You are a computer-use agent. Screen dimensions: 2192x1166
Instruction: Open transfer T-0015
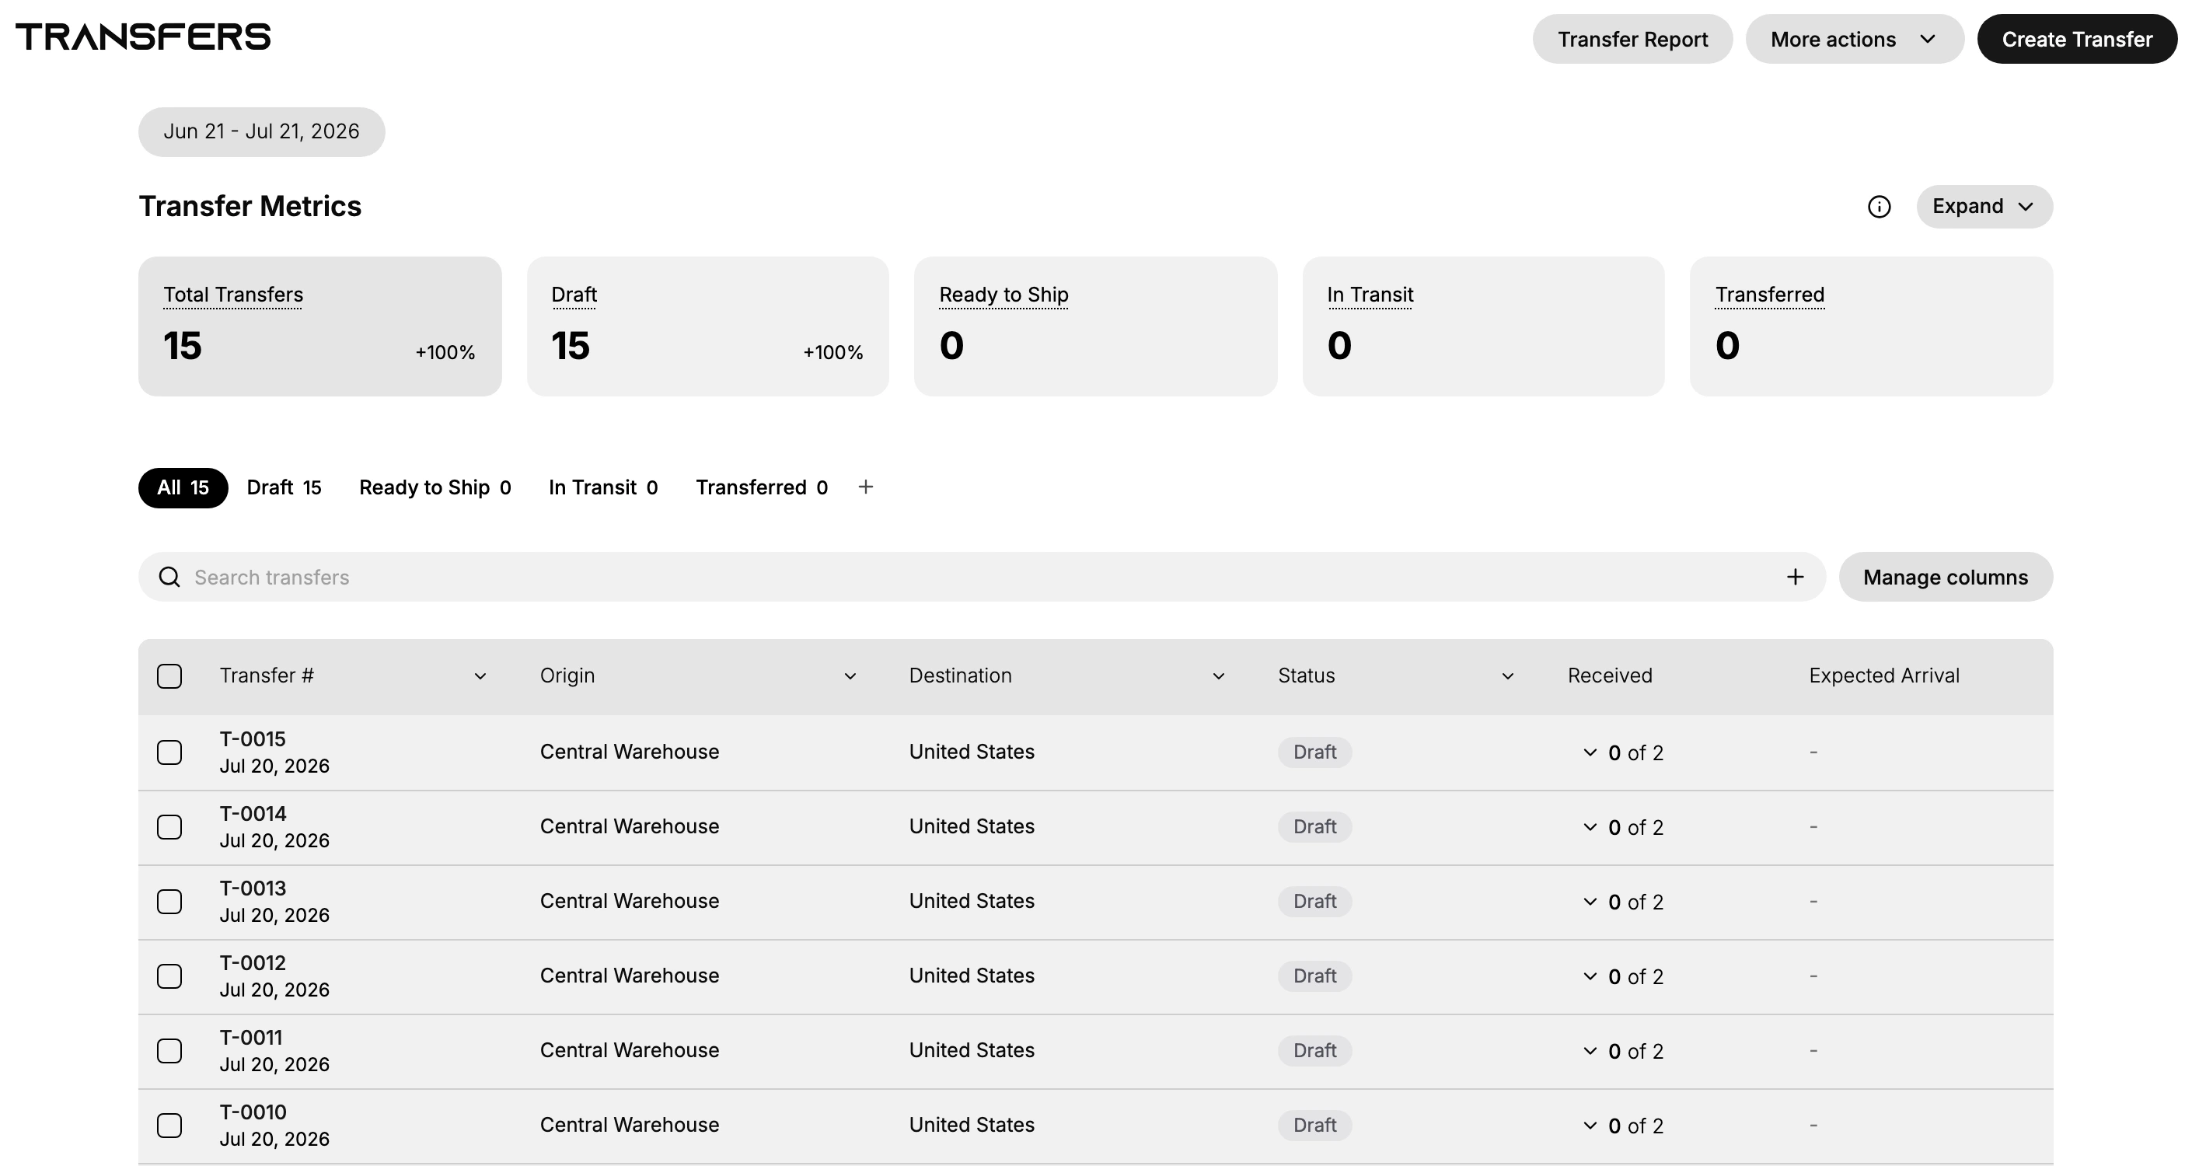click(253, 738)
